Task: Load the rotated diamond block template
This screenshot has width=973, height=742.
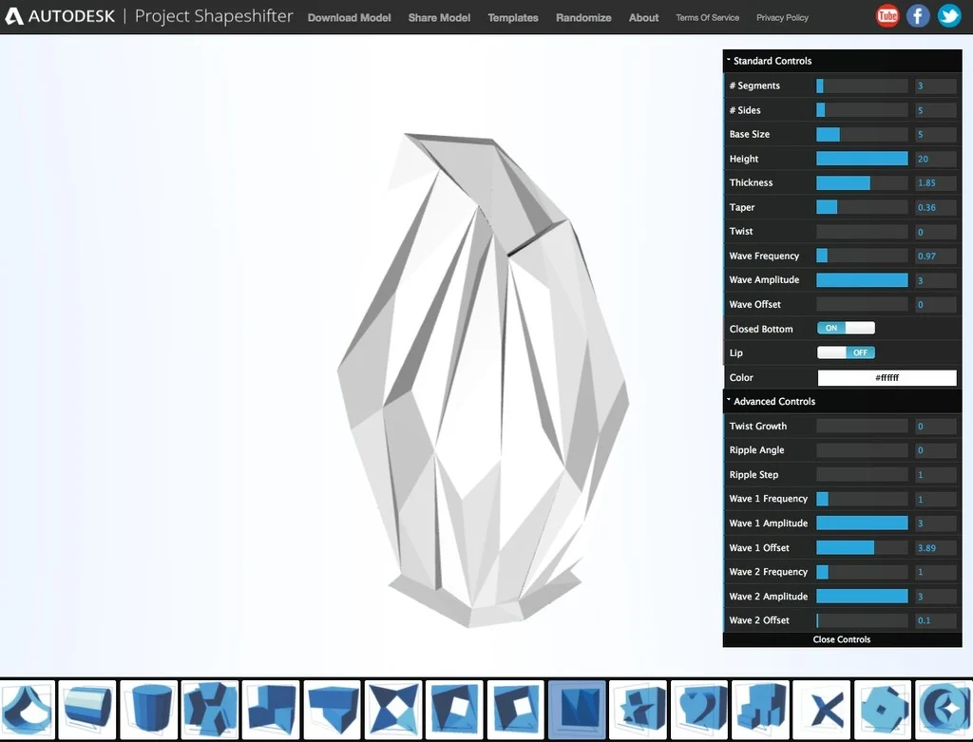Action: click(x=882, y=709)
